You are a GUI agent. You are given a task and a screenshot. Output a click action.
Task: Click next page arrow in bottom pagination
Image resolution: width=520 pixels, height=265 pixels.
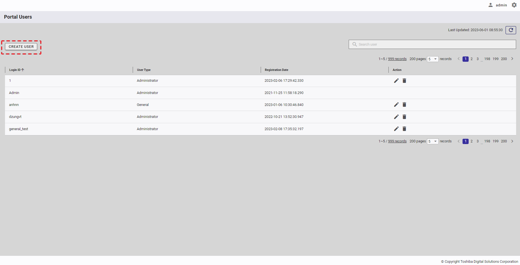coord(512,141)
